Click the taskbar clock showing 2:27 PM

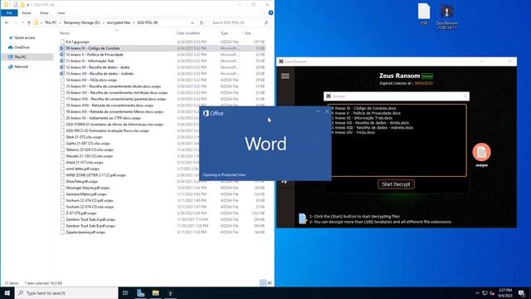pos(505,293)
